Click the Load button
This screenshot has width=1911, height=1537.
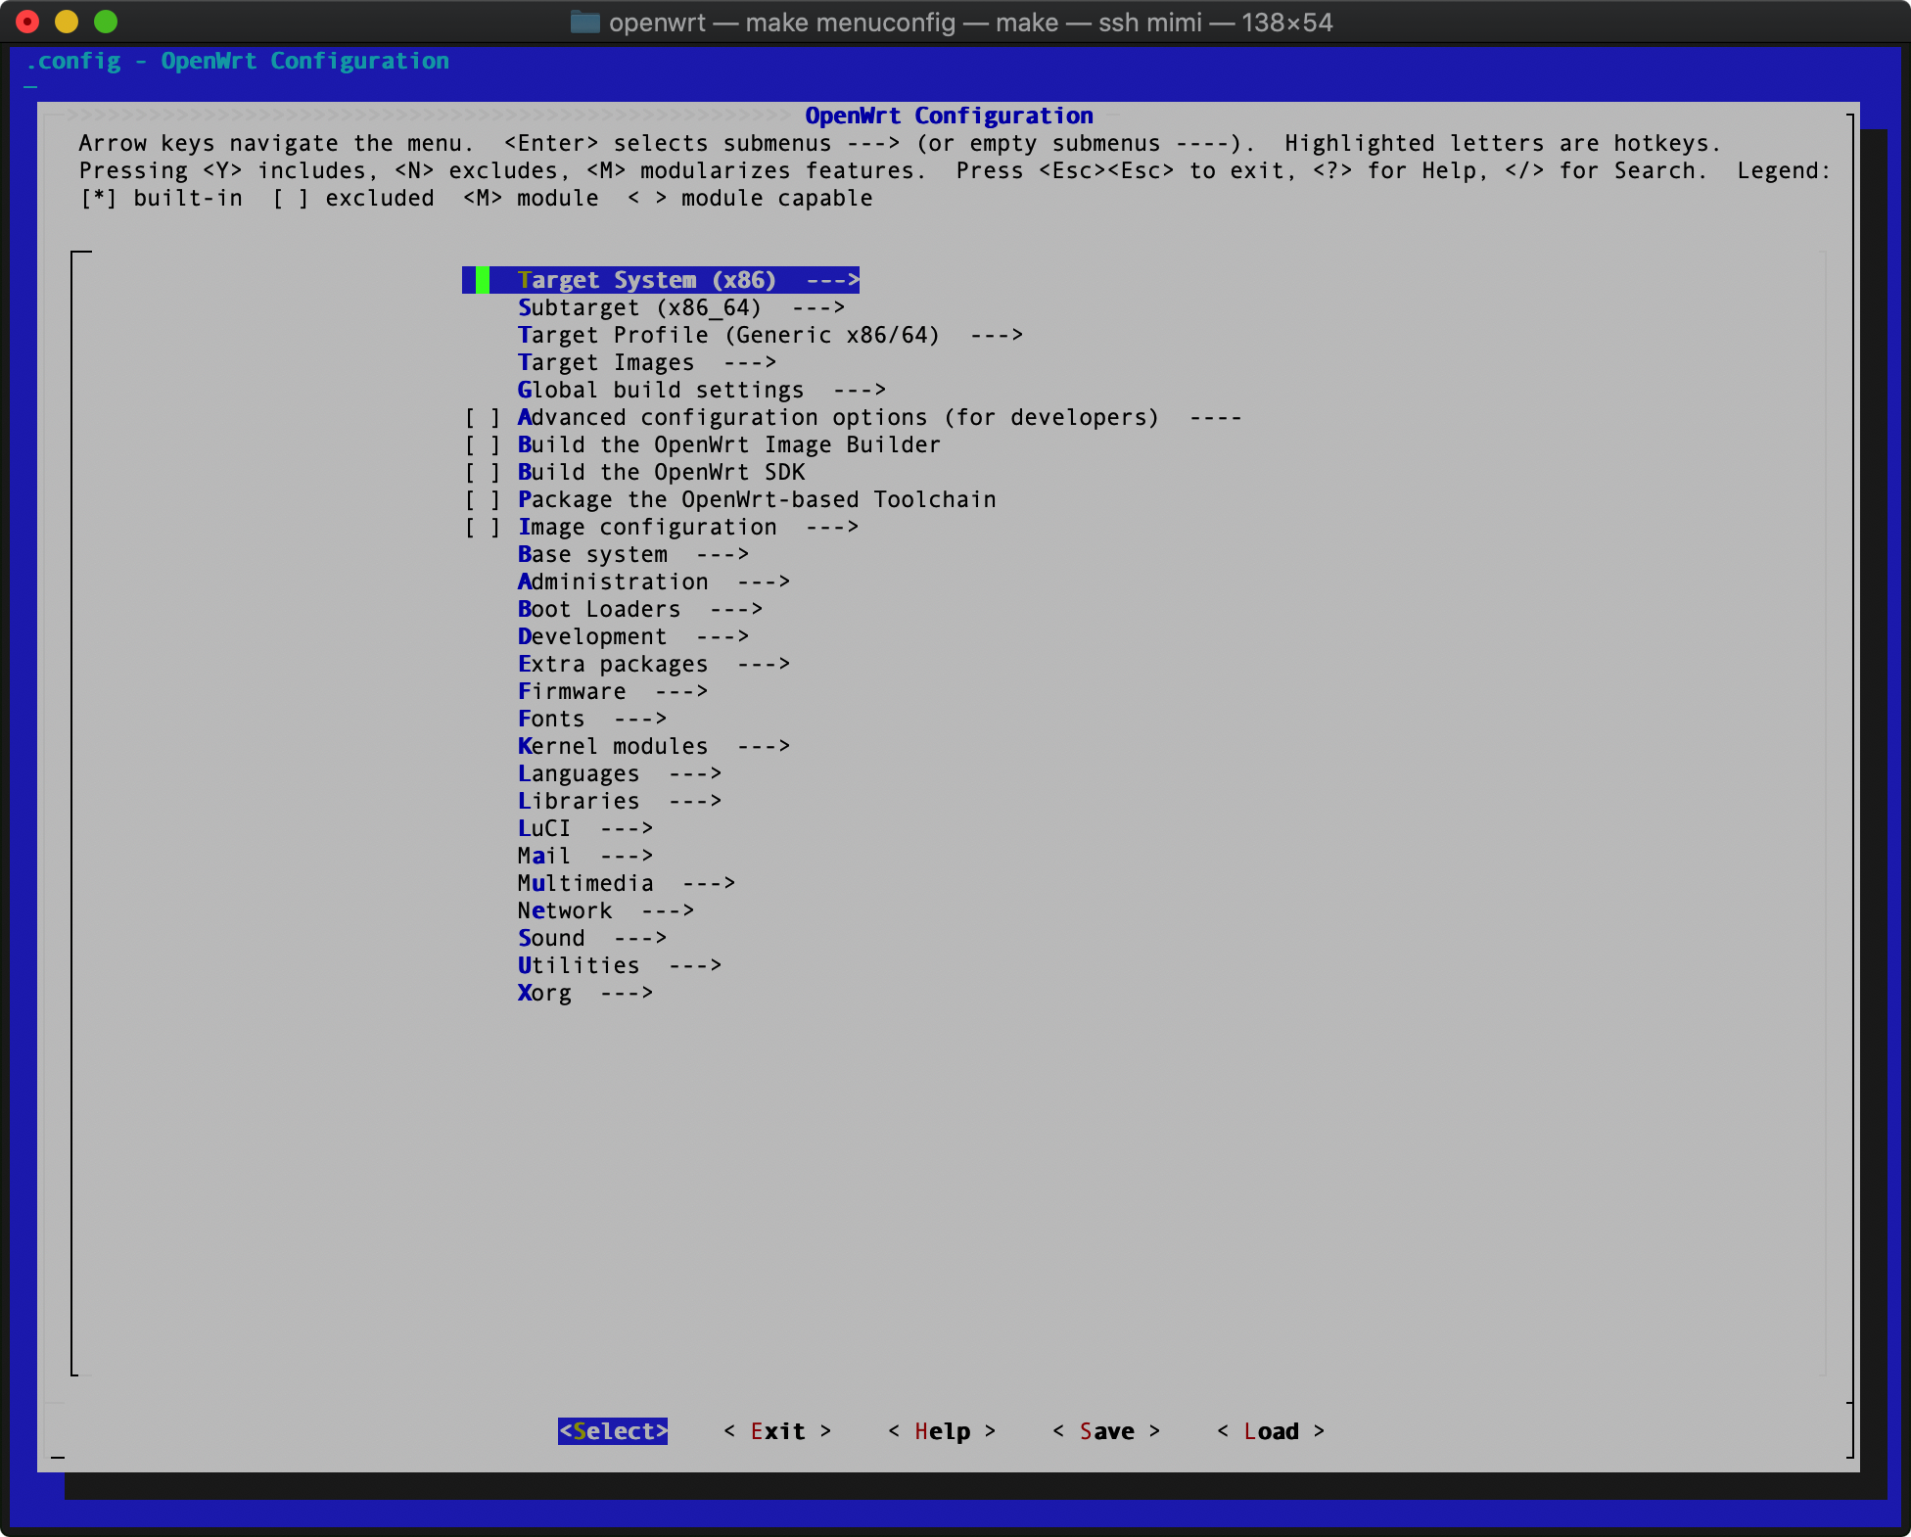(x=1271, y=1431)
